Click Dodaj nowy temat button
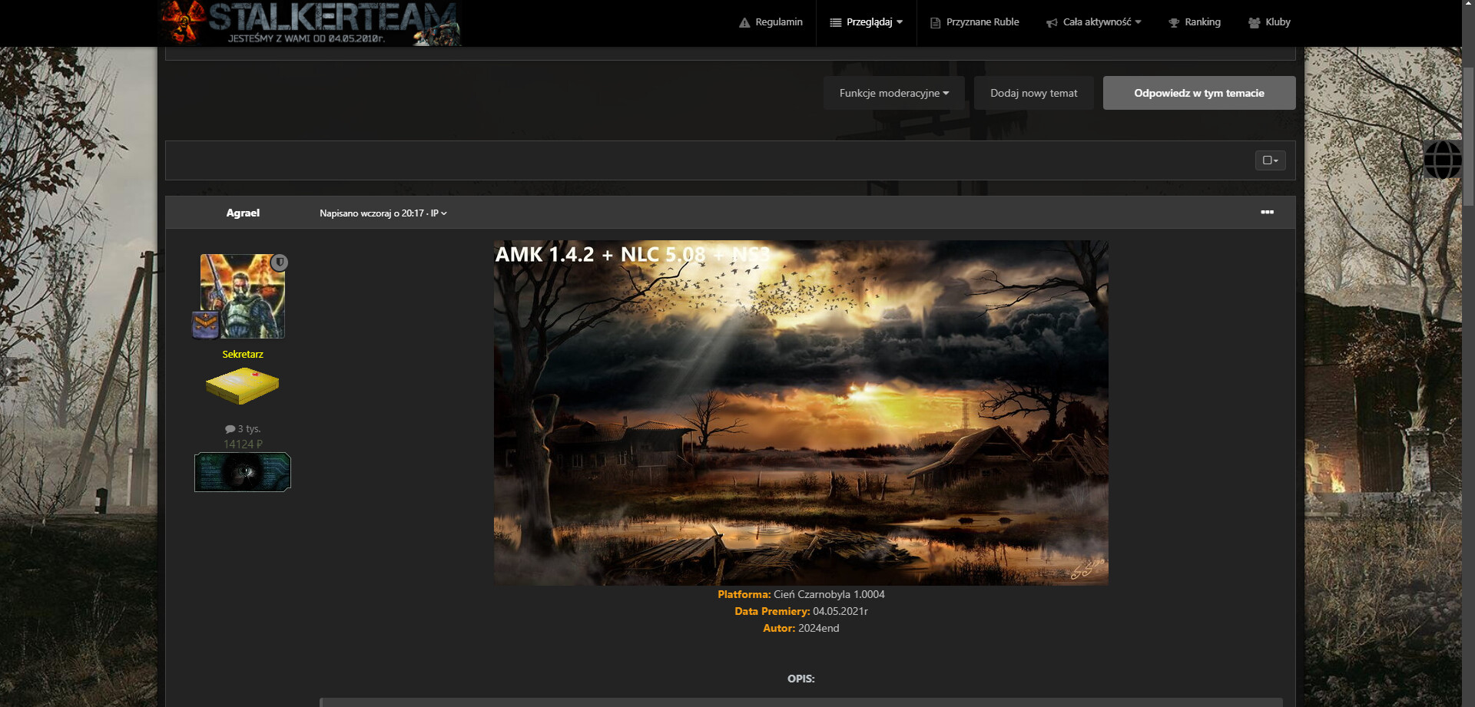The width and height of the screenshot is (1475, 707). pos(1033,93)
